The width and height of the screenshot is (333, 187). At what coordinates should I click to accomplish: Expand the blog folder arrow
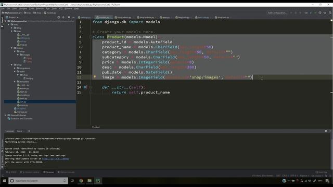coord(11,28)
